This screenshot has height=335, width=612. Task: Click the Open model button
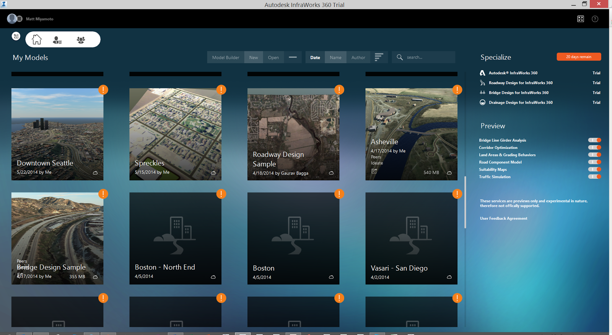click(x=273, y=57)
